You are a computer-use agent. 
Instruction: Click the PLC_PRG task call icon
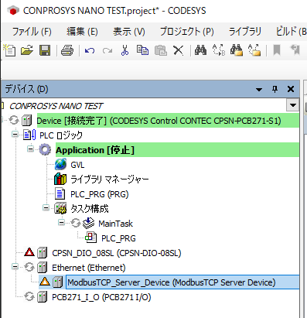click(x=91, y=238)
